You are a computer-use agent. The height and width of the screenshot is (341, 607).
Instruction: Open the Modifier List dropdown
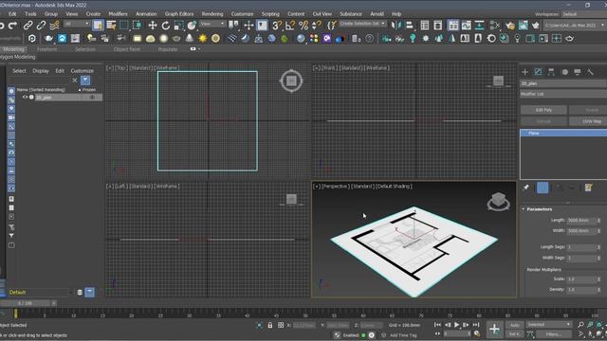coord(562,94)
